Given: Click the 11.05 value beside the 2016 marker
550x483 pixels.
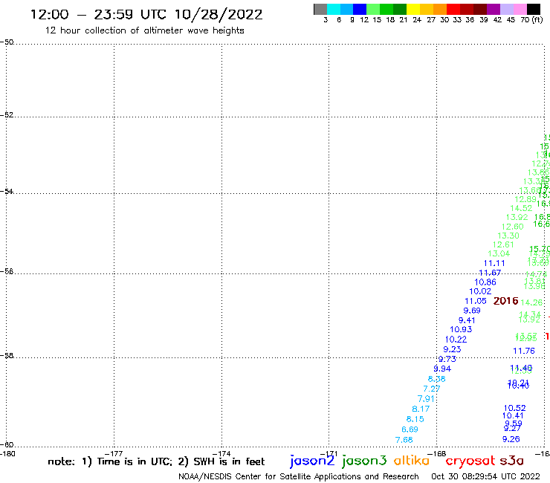Looking at the screenshot, I should coord(476,301).
